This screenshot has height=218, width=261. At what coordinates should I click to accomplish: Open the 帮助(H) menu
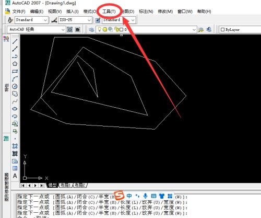point(204,12)
